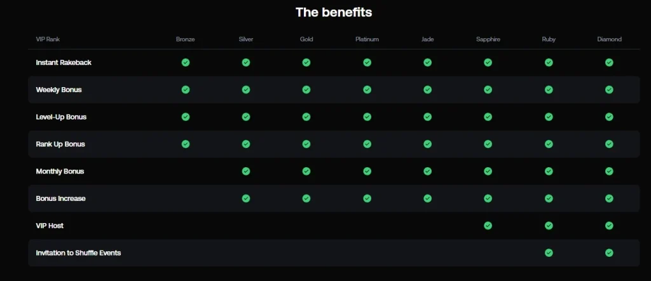Click Instant Rakeback checkmark under Bronze
Viewport: 651px width, 281px height.
click(186, 62)
